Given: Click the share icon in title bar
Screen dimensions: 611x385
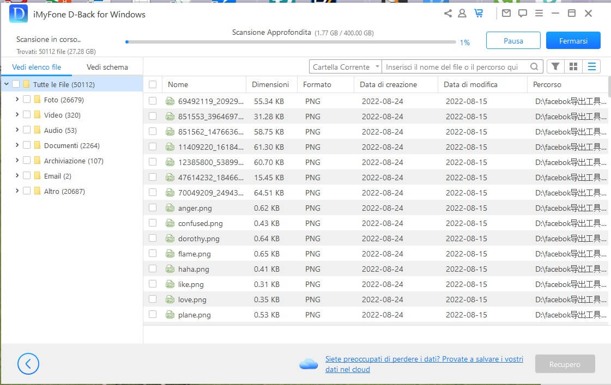Looking at the screenshot, I should point(448,13).
